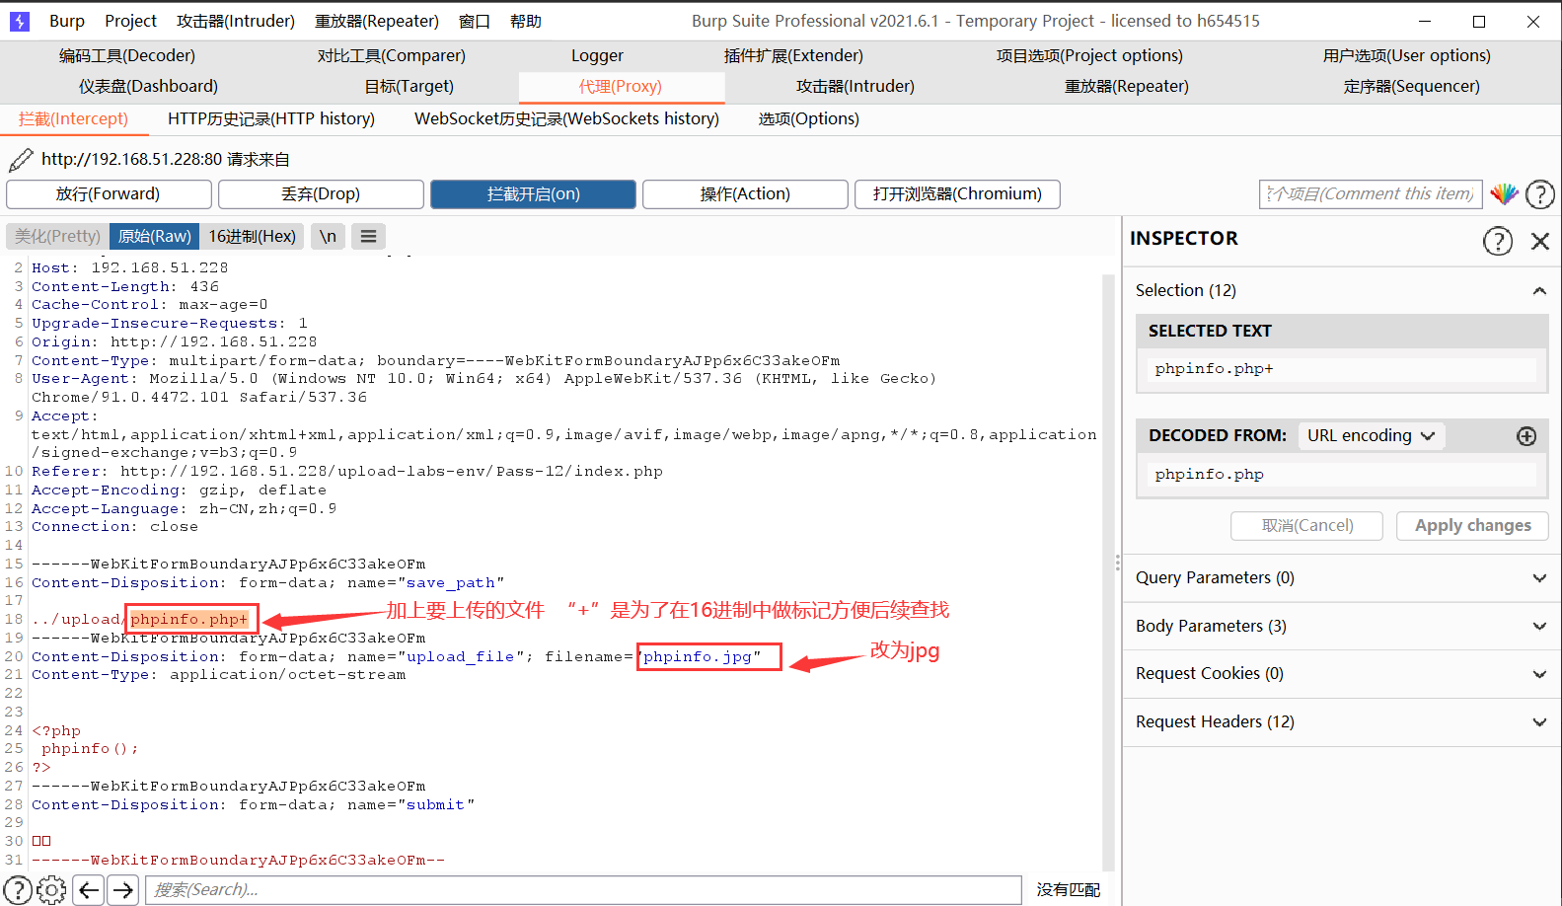This screenshot has height=906, width=1562.
Task: Collapse the Selection (12) section
Action: [x=1538, y=290]
